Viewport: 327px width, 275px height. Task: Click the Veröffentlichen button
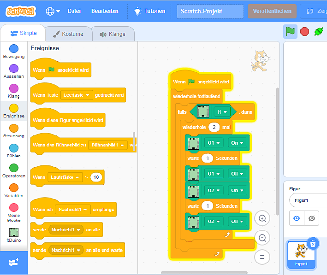272,11
